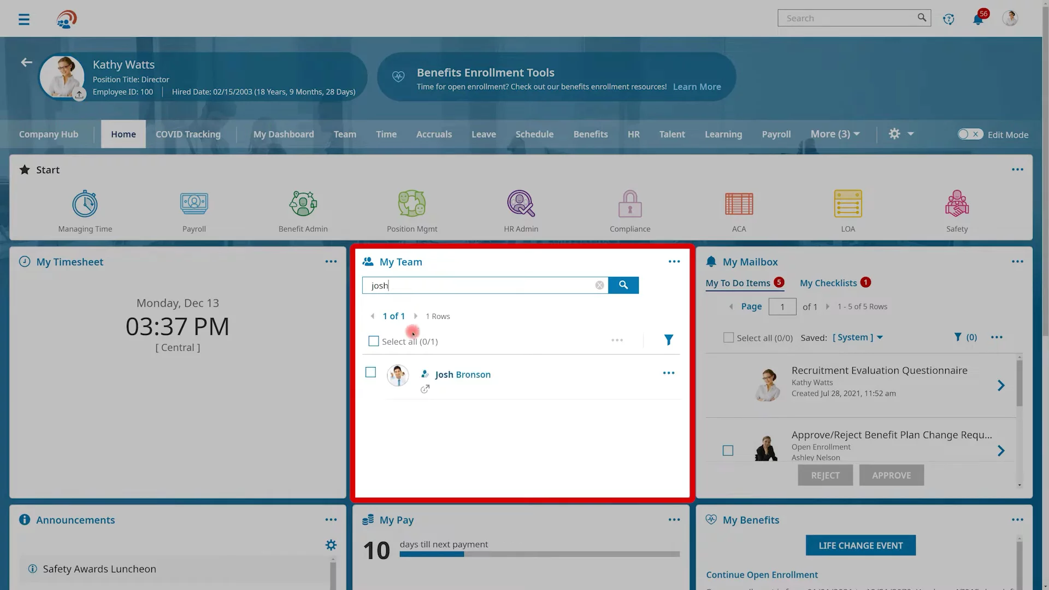Open the My Checklists tab
Image resolution: width=1049 pixels, height=590 pixels.
(x=828, y=283)
